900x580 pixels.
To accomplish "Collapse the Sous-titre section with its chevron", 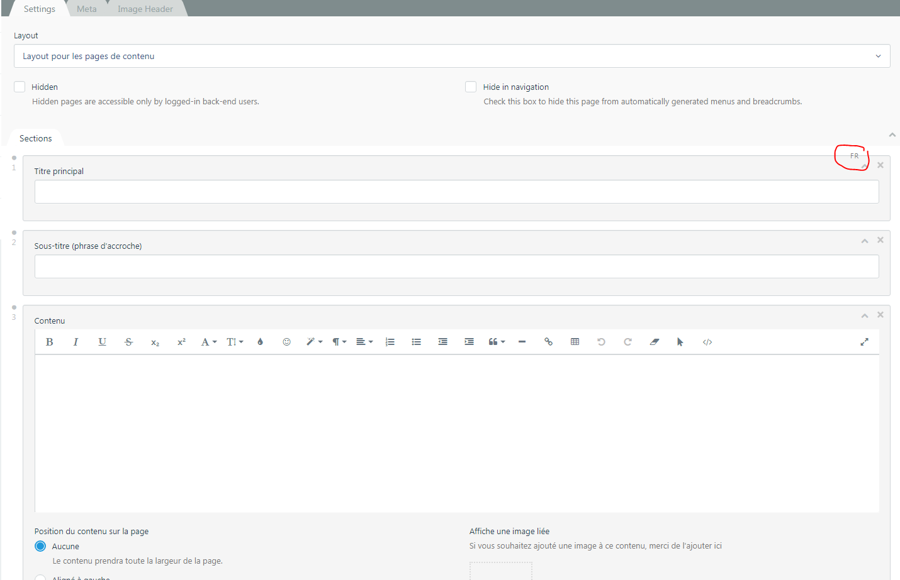I will (x=864, y=240).
